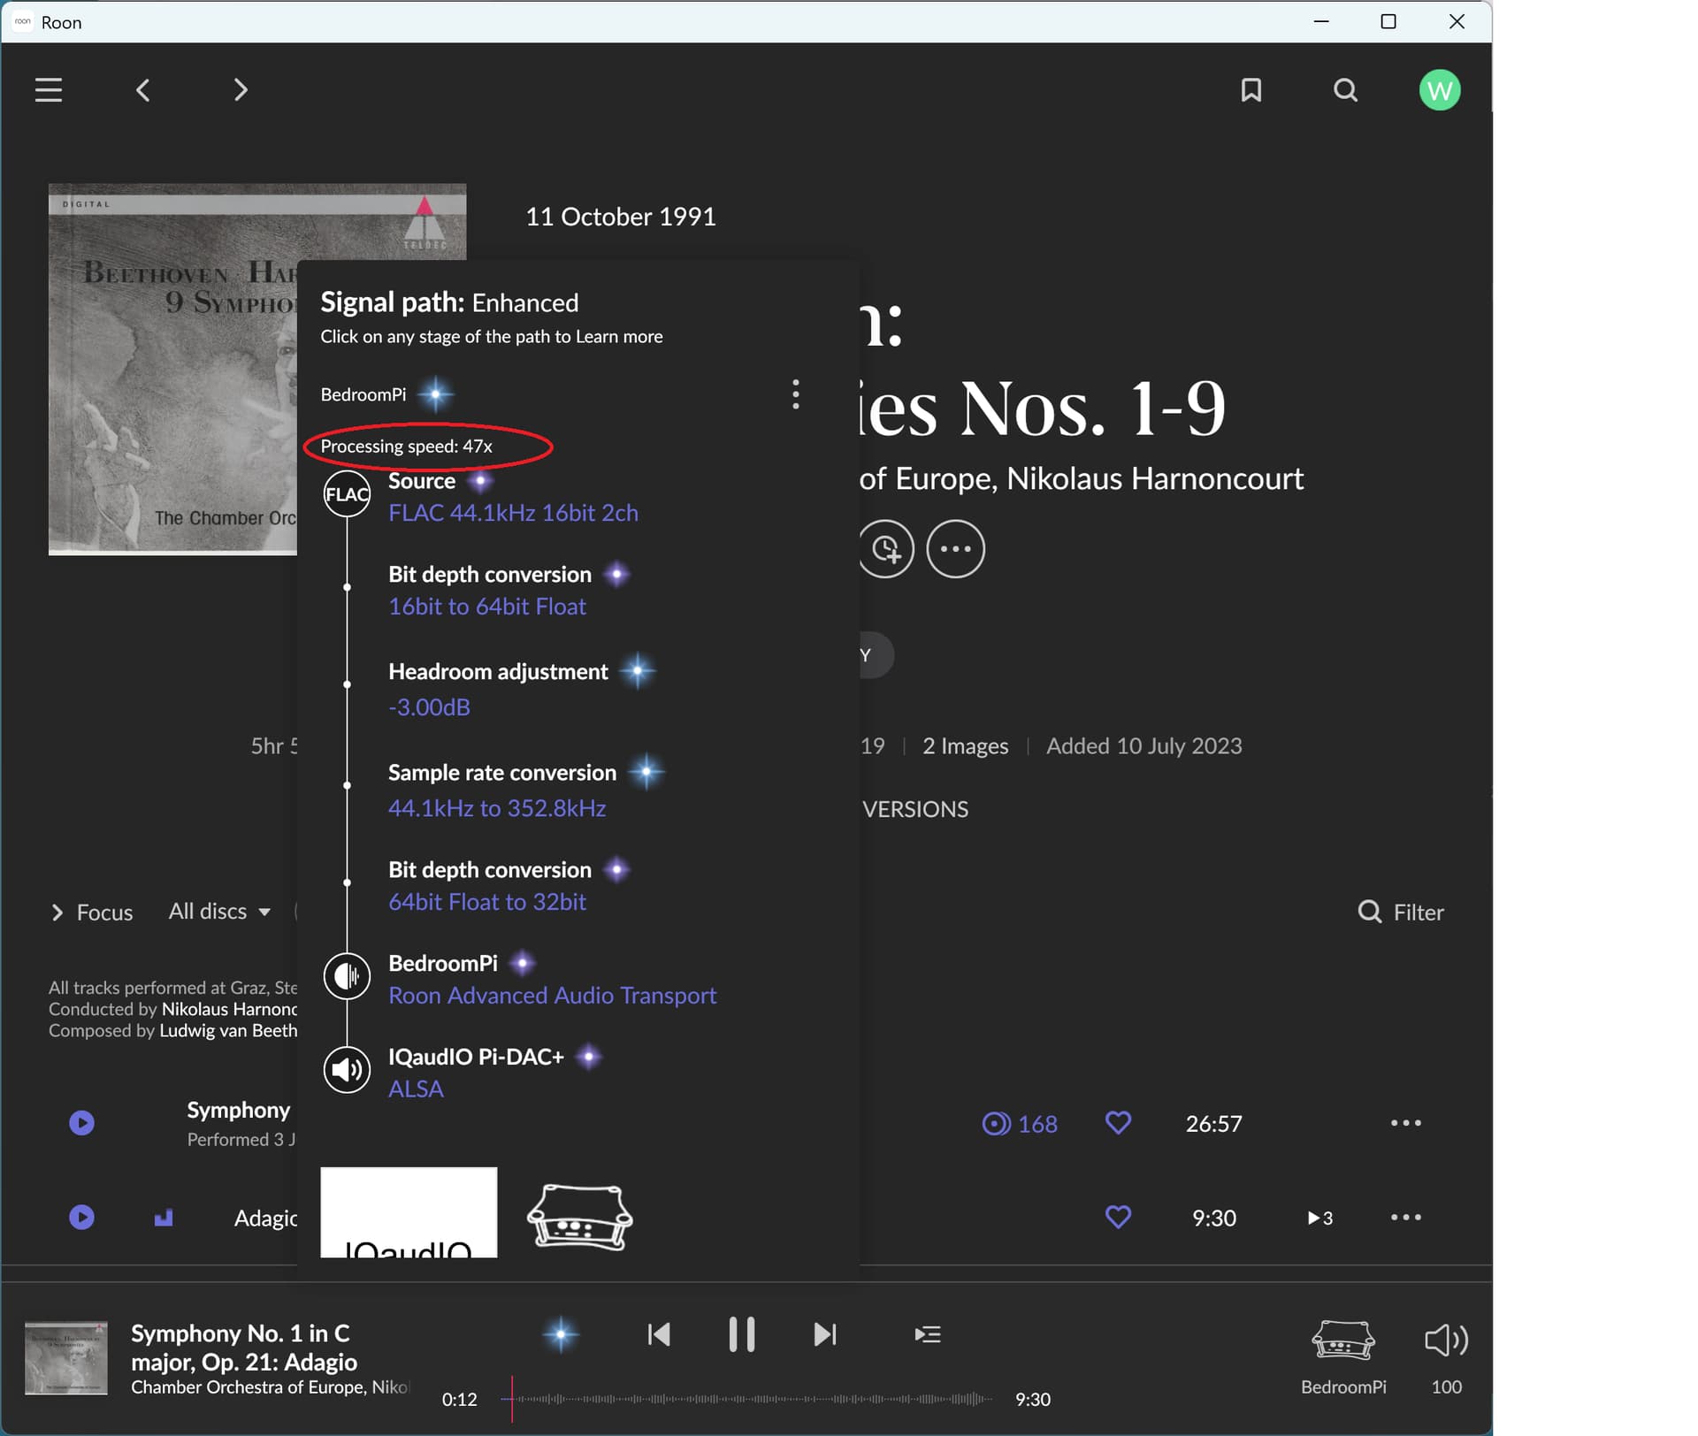Viewport: 1698px width, 1436px height.
Task: Open the W profile avatar
Action: tap(1440, 90)
